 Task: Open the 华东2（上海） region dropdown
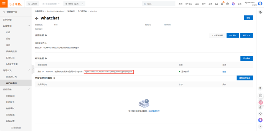[x=74, y=4]
